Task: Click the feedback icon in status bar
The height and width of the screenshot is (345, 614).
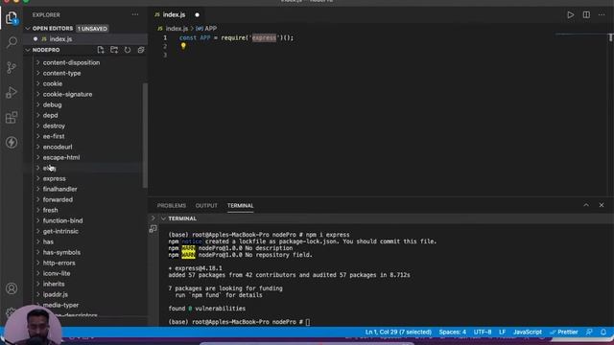Action: 589,332
